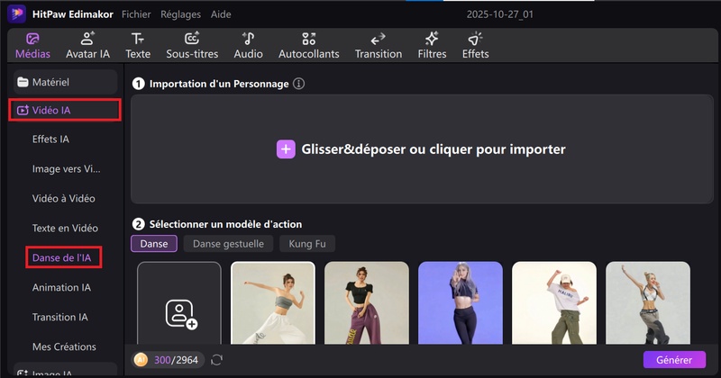
Task: Select dancer in black top purple pants thumbnail
Action: 367,303
